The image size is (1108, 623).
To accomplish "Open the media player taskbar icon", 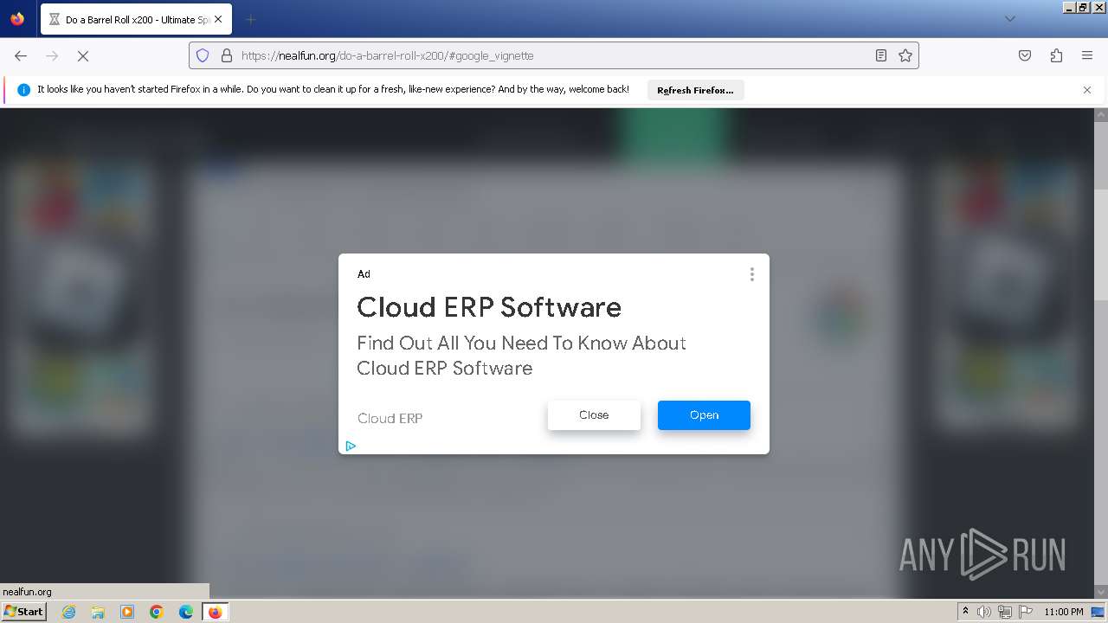I will (x=127, y=612).
